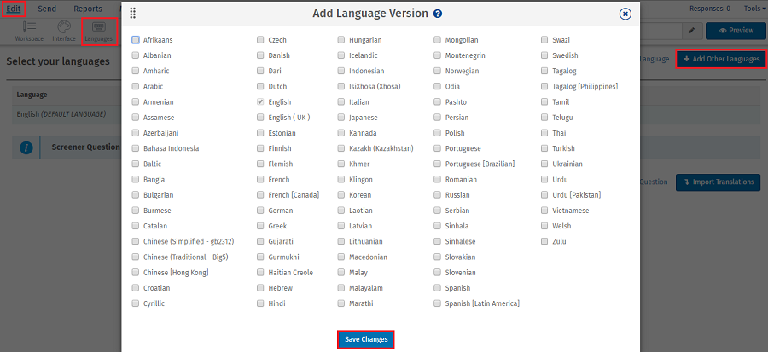Open the Send menu
This screenshot has height=352, width=768.
coord(47,9)
